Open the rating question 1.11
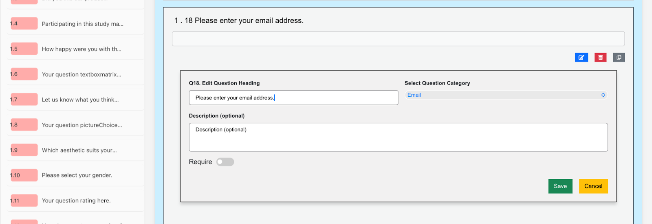 (x=76, y=200)
